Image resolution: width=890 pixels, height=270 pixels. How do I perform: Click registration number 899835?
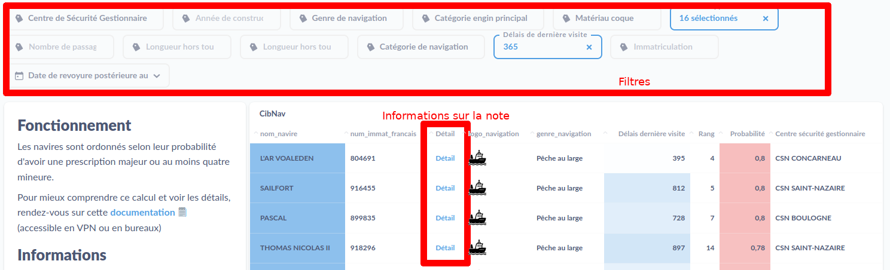363,218
